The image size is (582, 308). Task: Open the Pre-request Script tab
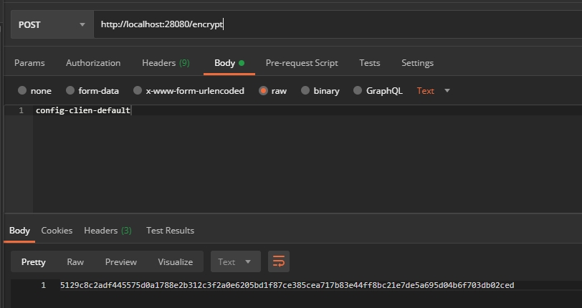click(302, 63)
